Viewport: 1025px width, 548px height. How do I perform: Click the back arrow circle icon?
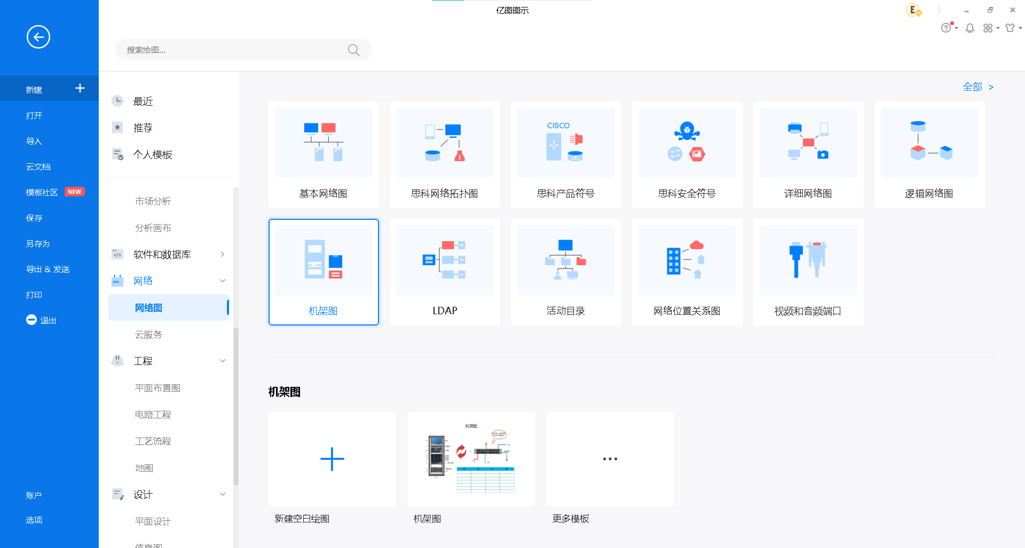tap(38, 37)
